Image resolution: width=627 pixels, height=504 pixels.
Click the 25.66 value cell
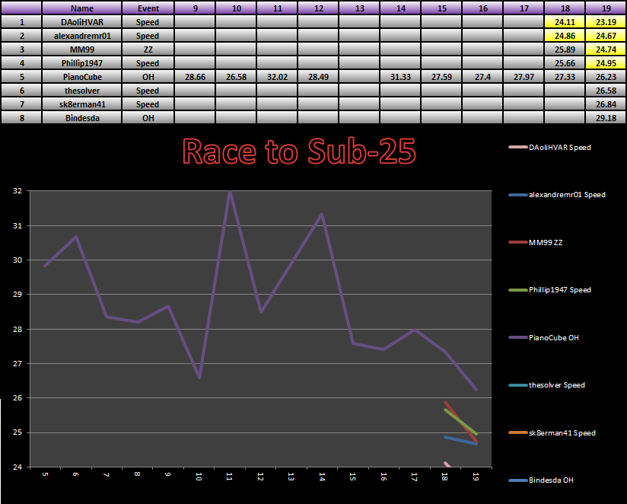coord(565,63)
